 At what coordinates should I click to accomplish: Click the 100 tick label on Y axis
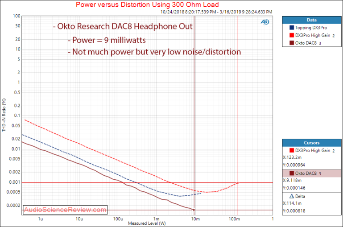(17, 16)
